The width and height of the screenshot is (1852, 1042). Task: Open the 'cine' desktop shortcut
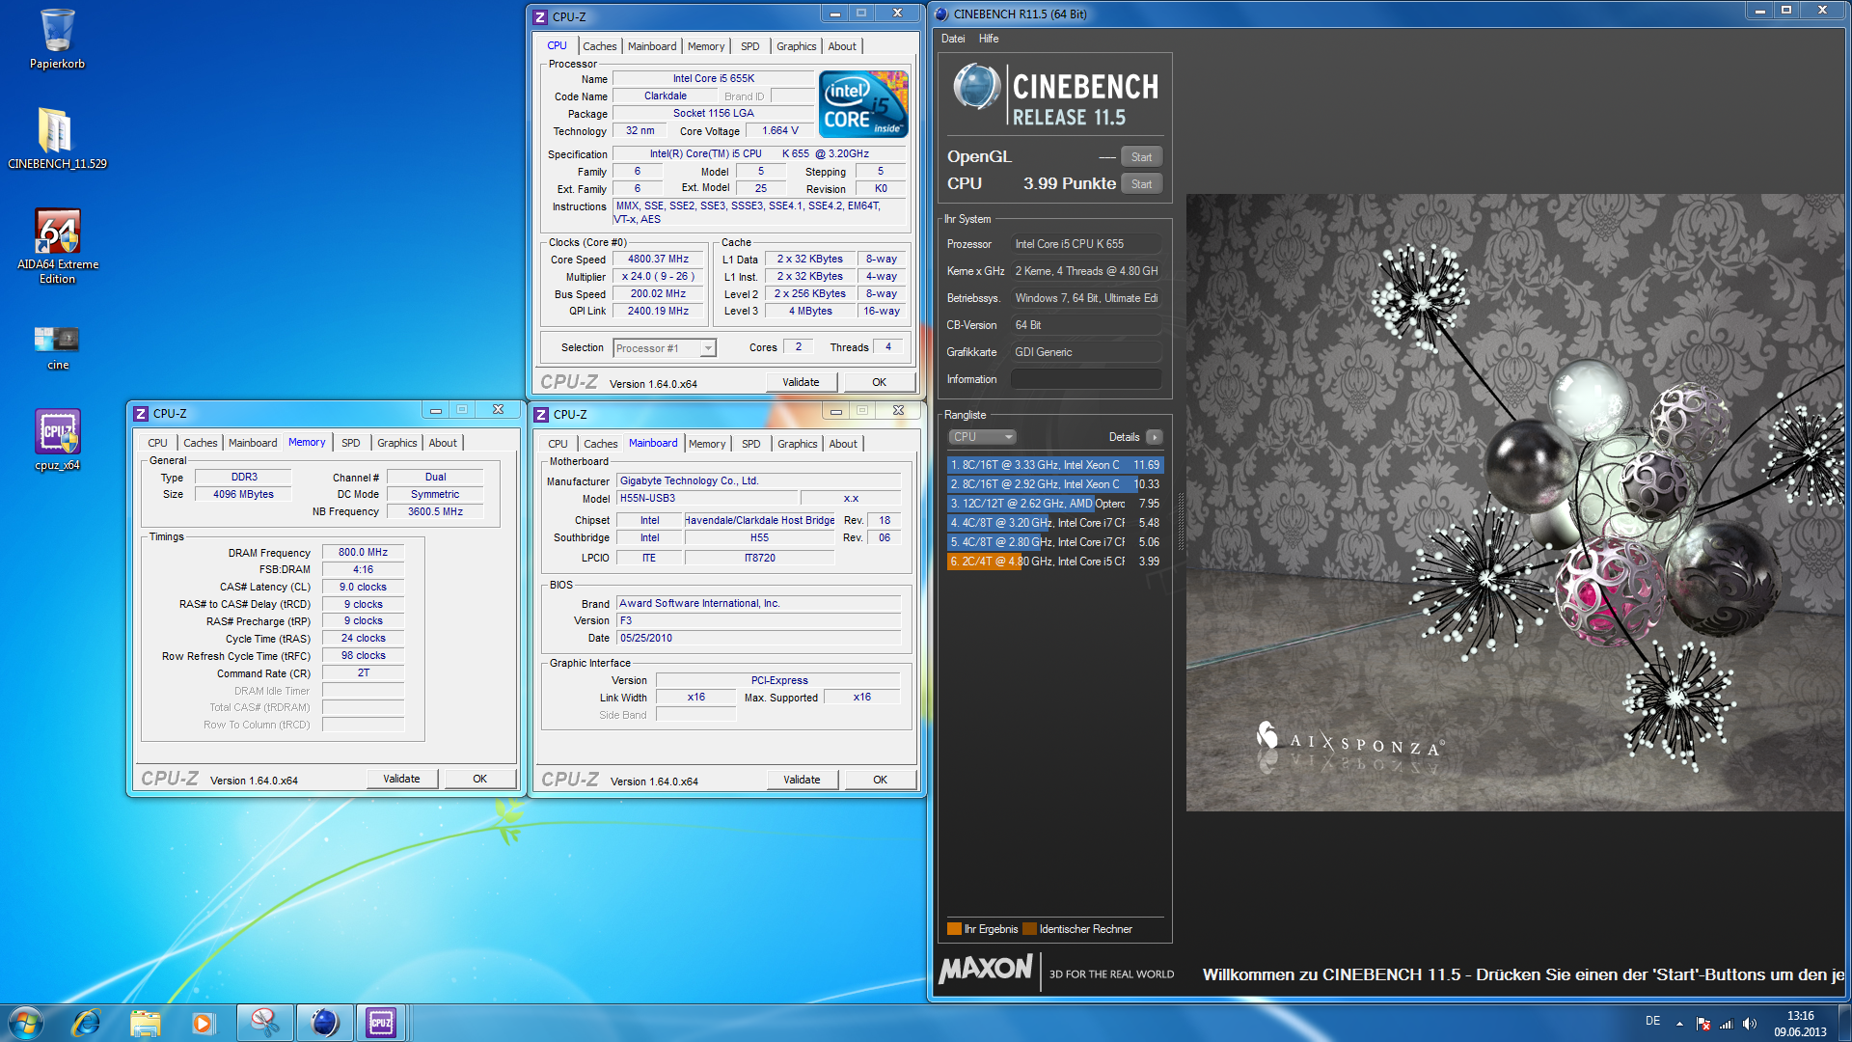pos(58,347)
